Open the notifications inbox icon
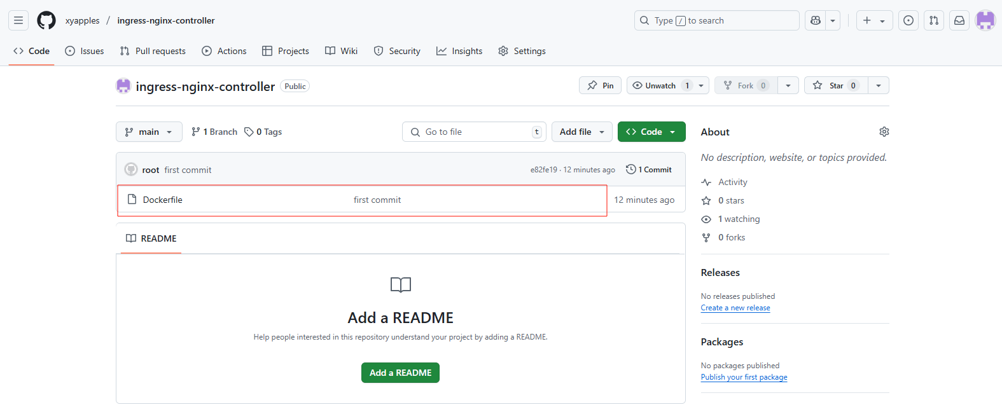 959,20
